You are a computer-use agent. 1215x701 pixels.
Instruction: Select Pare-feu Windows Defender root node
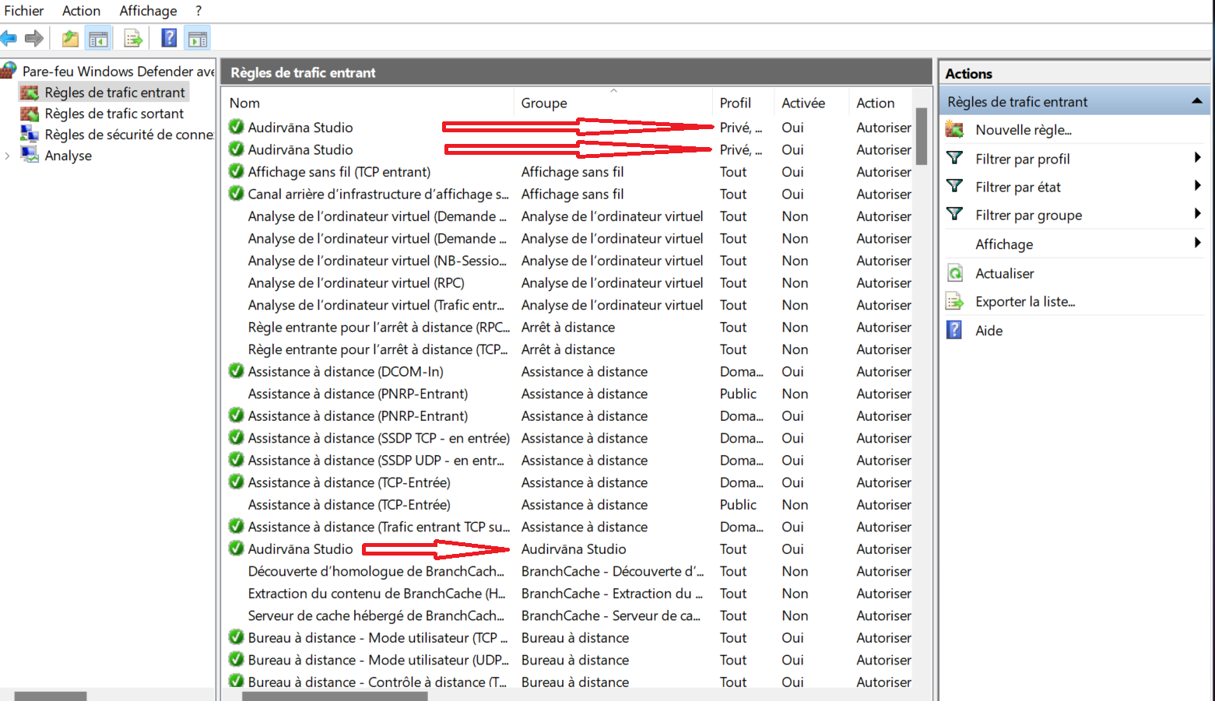[x=118, y=71]
